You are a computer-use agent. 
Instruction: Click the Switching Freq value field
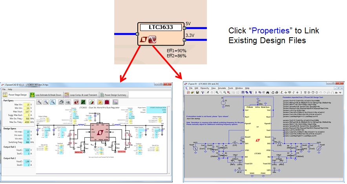click(x=27, y=142)
